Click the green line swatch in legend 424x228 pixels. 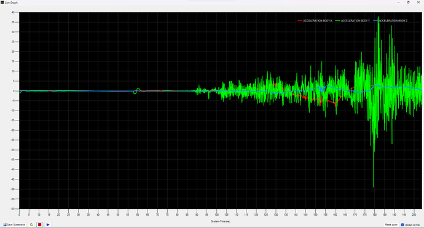[337, 21]
